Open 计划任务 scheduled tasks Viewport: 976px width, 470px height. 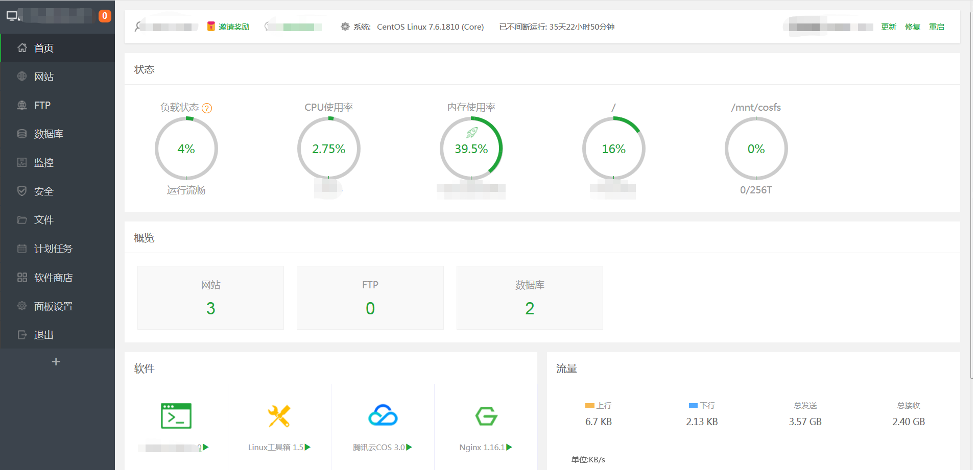pos(58,249)
